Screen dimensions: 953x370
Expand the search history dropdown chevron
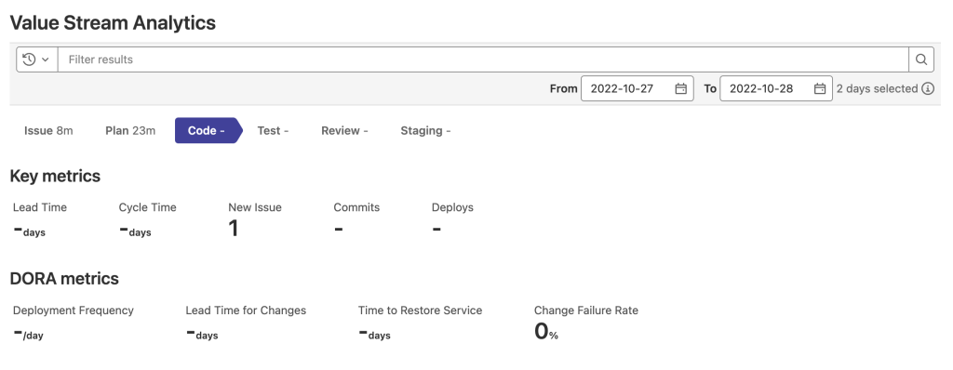pyautogui.click(x=45, y=59)
